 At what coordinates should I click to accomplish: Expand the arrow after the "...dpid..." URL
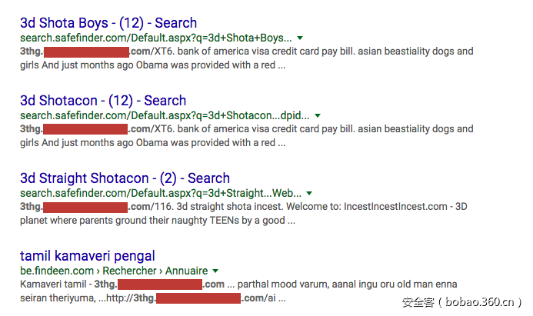[318, 115]
